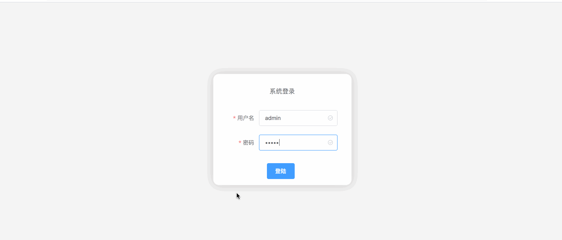Click the red asterisk beside 用户名
Screen dimensions: 562x240
tap(234, 118)
